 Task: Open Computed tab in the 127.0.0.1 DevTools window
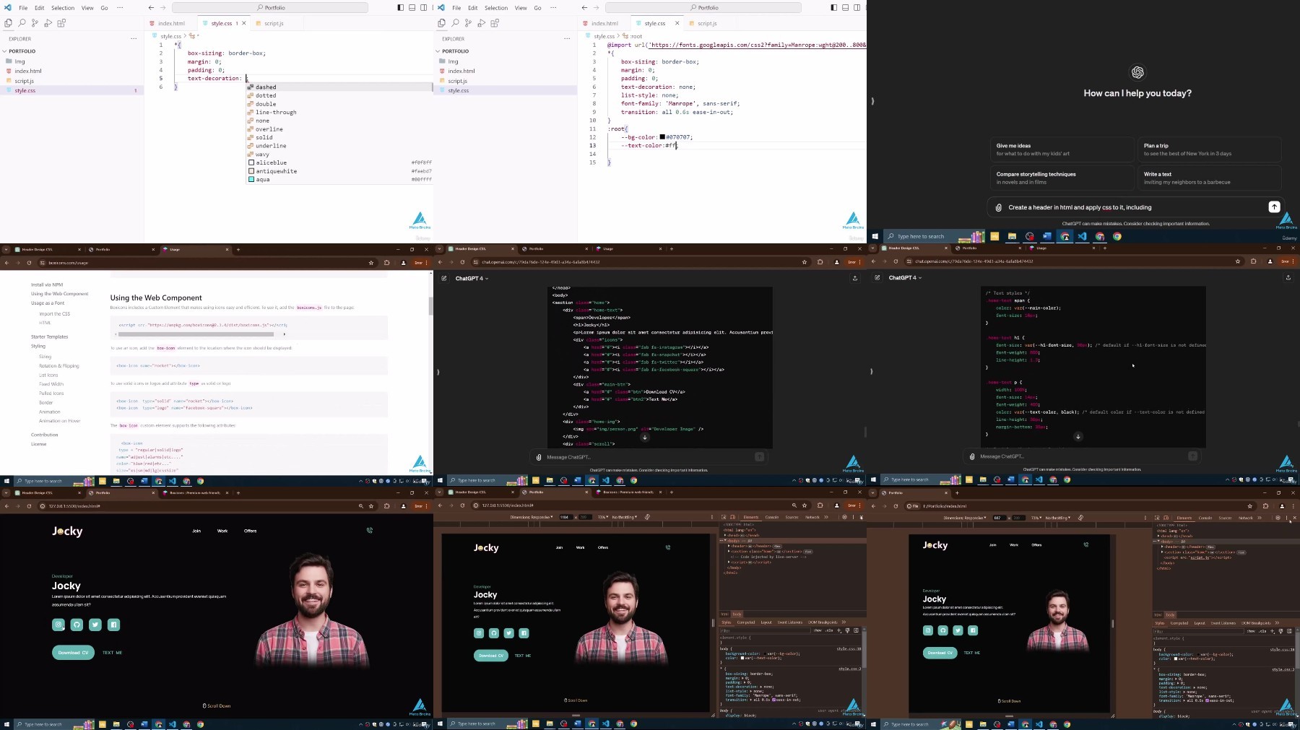746,622
